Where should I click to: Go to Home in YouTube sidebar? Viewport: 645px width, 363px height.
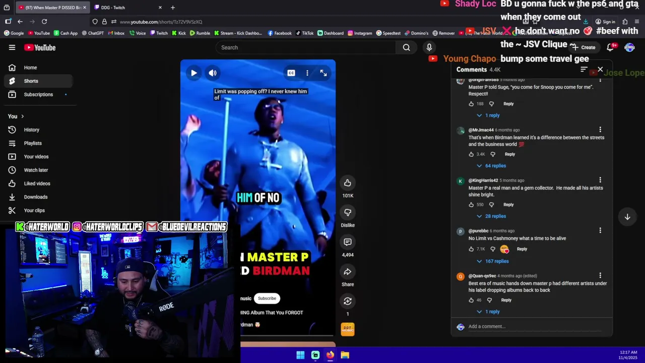[x=38, y=68]
